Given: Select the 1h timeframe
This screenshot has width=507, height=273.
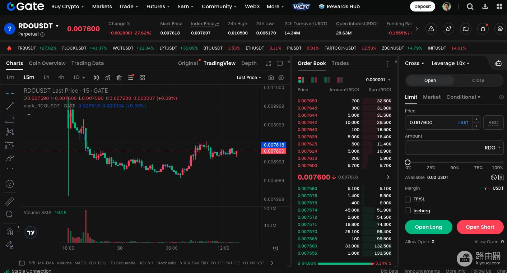Looking at the screenshot, I should click(46, 78).
